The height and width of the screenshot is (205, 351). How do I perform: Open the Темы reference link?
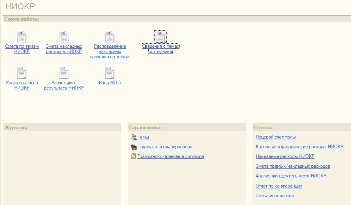[x=143, y=137]
